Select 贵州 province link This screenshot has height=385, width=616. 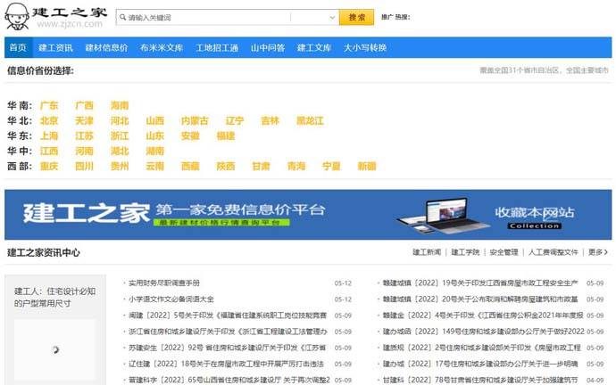click(x=120, y=167)
